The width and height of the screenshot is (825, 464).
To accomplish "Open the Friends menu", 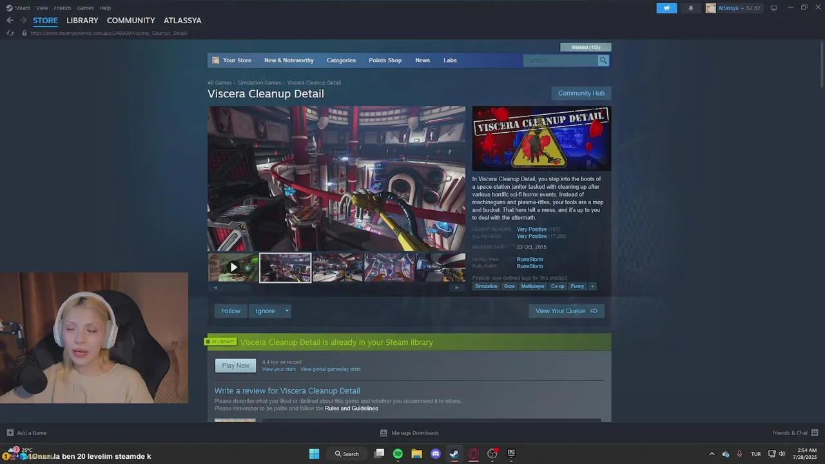I will click(x=63, y=8).
